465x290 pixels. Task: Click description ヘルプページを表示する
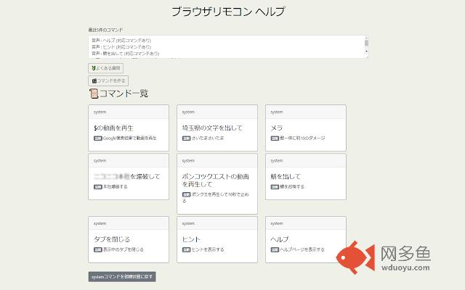pos(302,249)
